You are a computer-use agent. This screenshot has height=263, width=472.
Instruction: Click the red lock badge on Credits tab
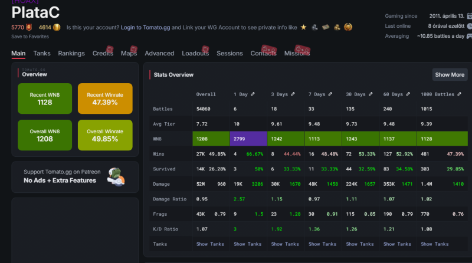point(110,49)
